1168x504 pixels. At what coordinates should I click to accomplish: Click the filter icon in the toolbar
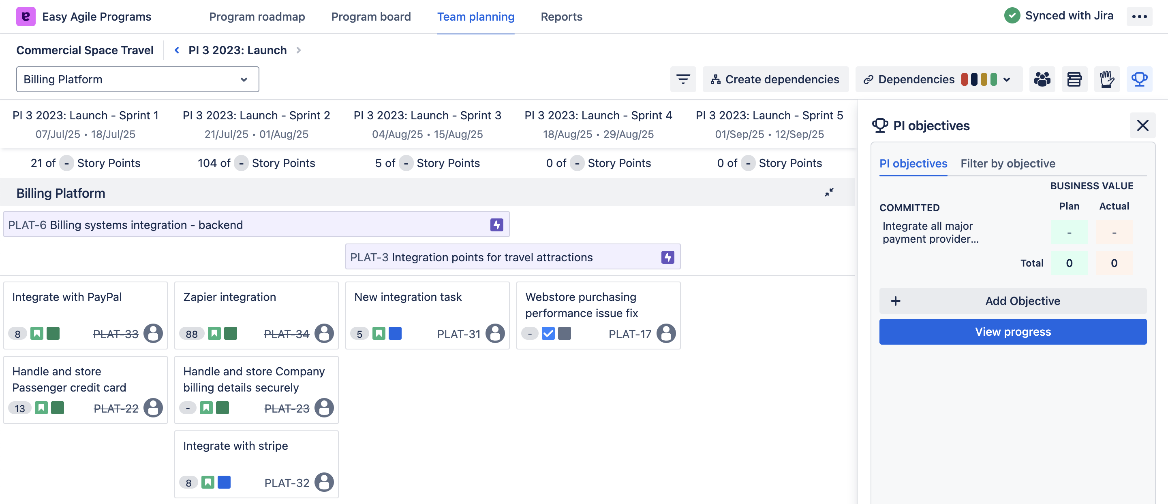point(683,79)
